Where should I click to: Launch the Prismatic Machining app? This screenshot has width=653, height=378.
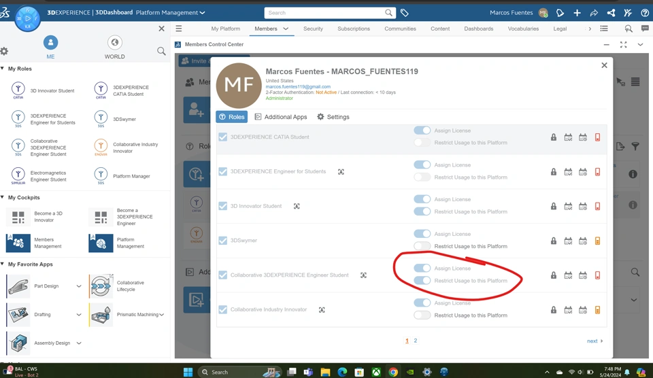[101, 314]
